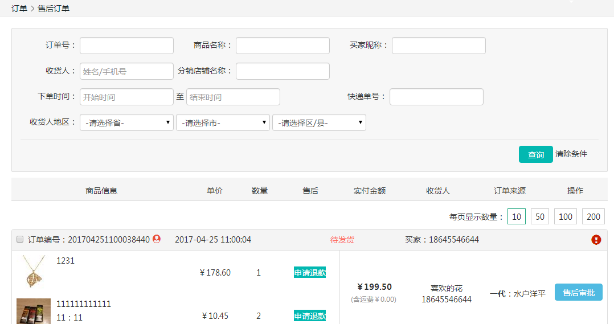Set items per page to 100
Viewport: 614px width, 324px height.
(x=565, y=217)
